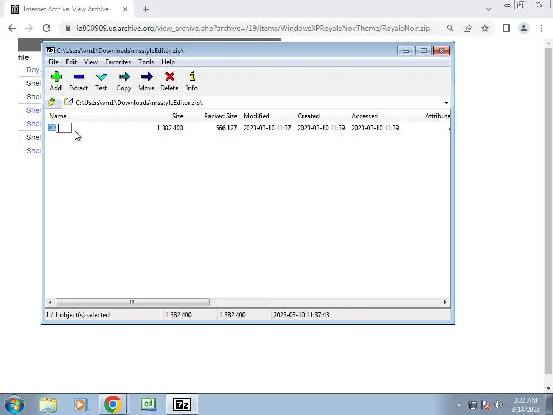Viewport: 553px width, 415px height.
Task: Open a new Chrome tab
Action: click(146, 9)
